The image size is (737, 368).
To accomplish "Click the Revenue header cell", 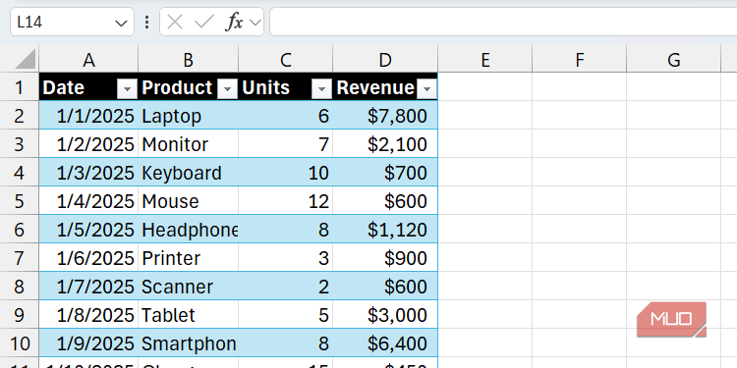I will point(385,87).
